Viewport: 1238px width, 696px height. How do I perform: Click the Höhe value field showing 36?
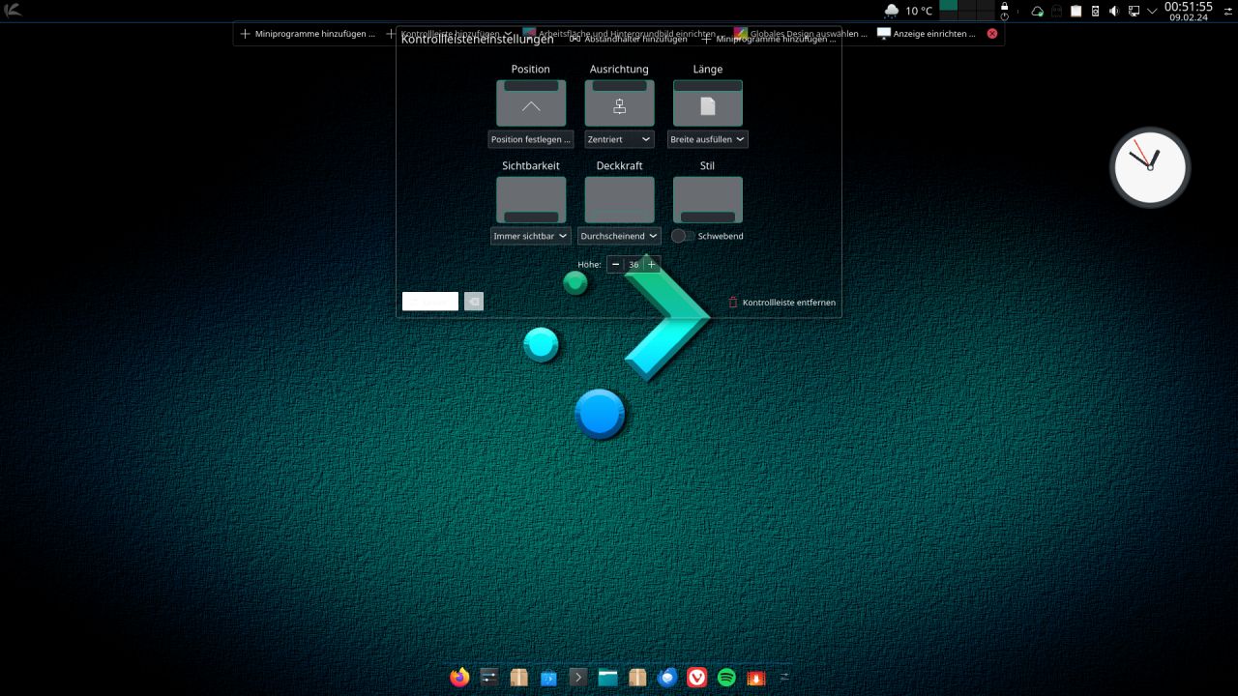[x=634, y=264]
